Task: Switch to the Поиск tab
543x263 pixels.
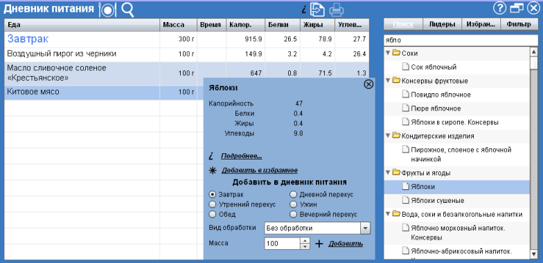Action: pyautogui.click(x=403, y=25)
